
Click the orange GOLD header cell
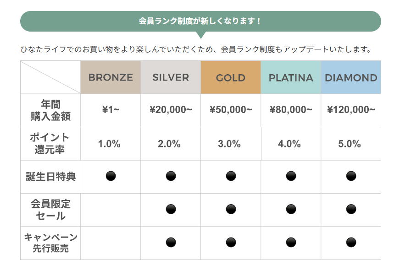pyautogui.click(x=231, y=77)
